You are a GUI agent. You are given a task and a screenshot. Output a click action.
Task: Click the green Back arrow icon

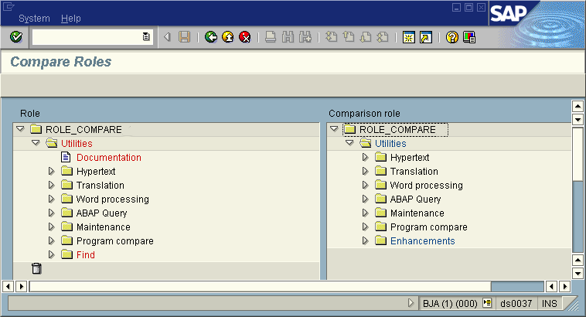coord(211,37)
